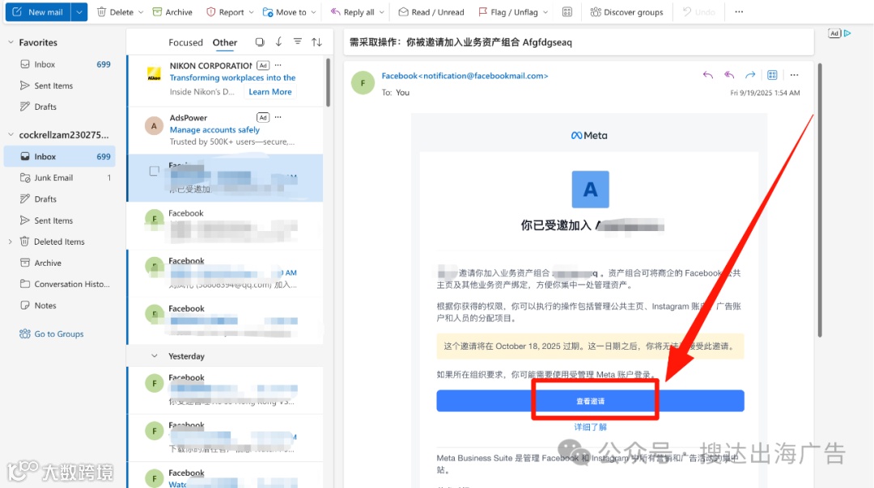Viewport: 874px width, 488px height.
Task: Open options ellipsis on AdsPower ad
Action: click(278, 117)
